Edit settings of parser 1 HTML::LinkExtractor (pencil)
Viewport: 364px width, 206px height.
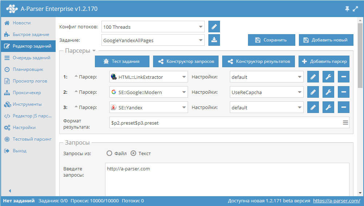click(313, 77)
